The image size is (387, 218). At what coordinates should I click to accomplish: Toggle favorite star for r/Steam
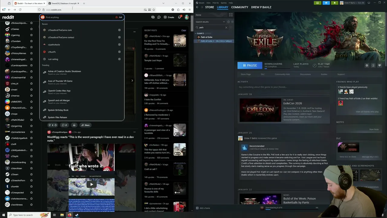pos(31,174)
